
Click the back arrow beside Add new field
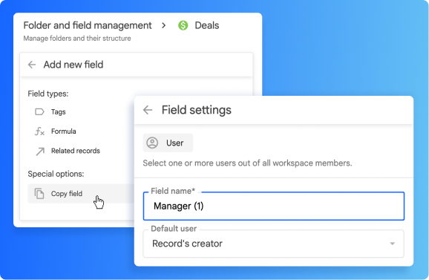pyautogui.click(x=32, y=65)
